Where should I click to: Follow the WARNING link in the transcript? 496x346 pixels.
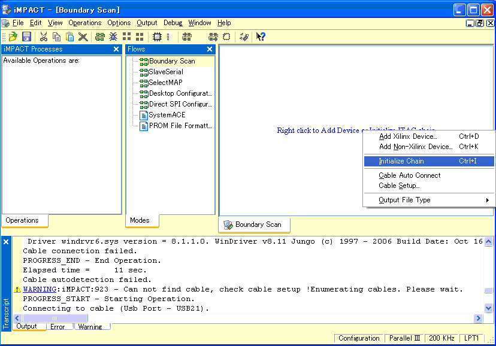40,290
